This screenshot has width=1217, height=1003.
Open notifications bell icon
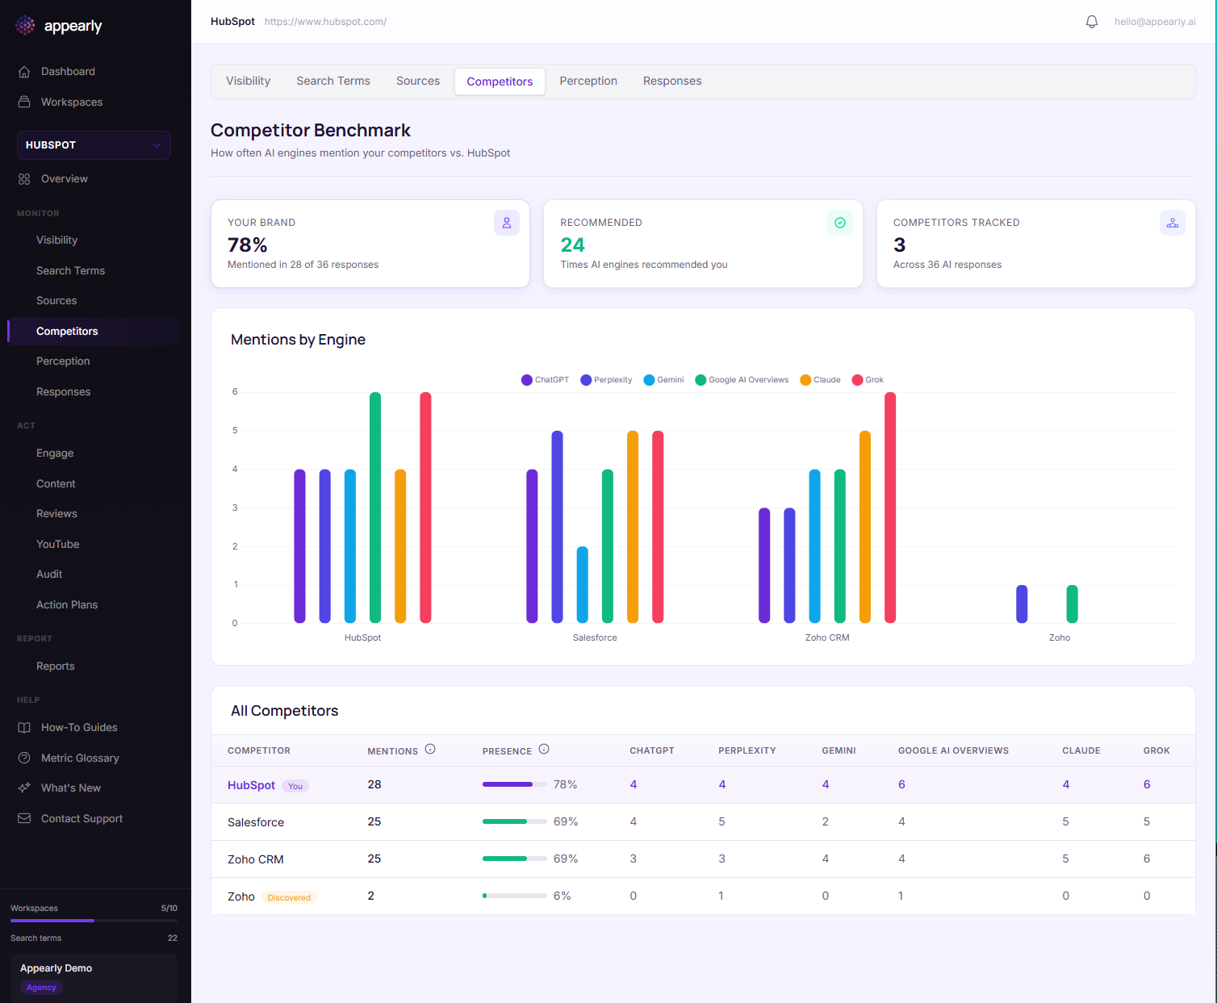1092,22
